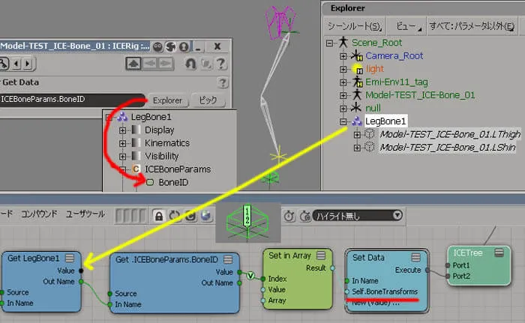
Task: Click the refresh arrows icon in ICE Tree toolbar
Action: coord(175,216)
